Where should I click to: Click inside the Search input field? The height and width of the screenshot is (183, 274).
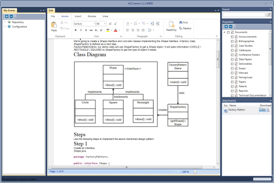pos(244,15)
